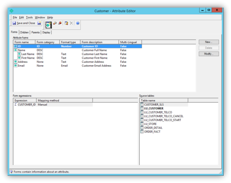The image size is (231, 183).
Task: Click the green diamond icon in the title bar
Action: [11, 11]
